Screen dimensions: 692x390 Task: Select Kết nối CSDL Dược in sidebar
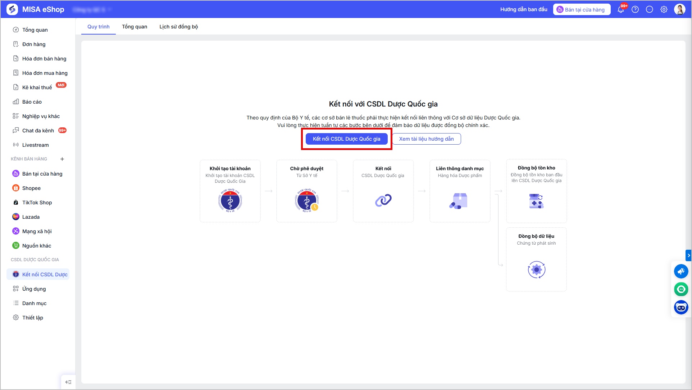click(38, 275)
